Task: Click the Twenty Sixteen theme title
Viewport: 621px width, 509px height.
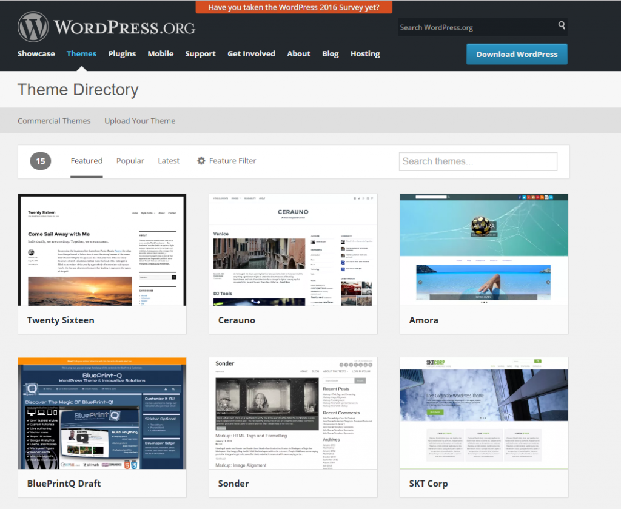Action: (61, 320)
